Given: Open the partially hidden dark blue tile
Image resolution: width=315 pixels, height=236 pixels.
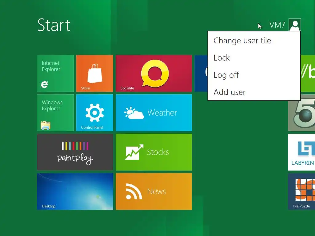Looking at the screenshot, I should [x=201, y=73].
